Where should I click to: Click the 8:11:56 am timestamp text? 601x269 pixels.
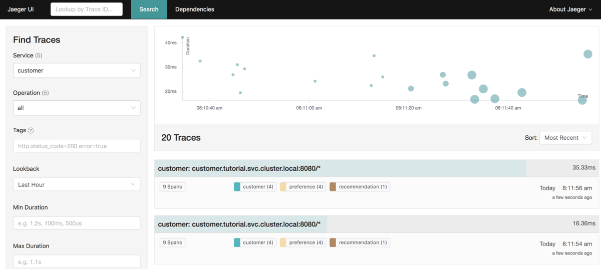coord(576,188)
